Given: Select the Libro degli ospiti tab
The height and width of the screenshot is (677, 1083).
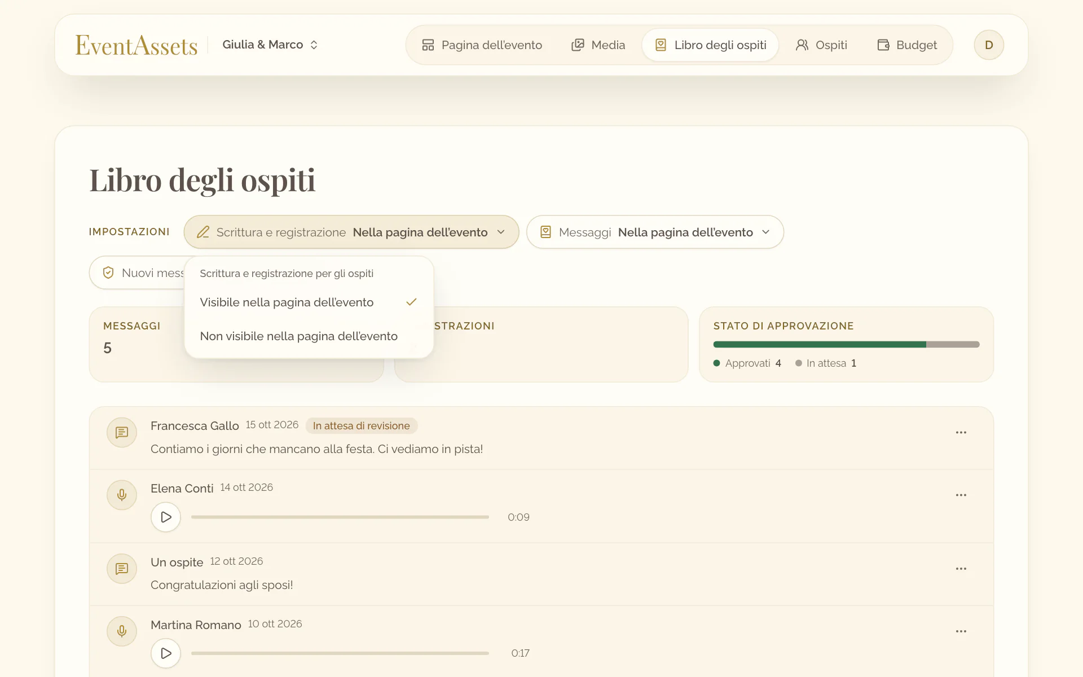Looking at the screenshot, I should 710,45.
